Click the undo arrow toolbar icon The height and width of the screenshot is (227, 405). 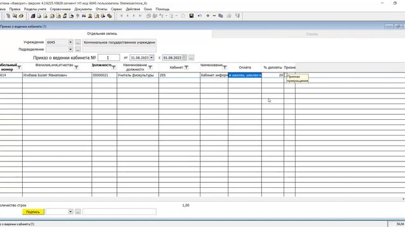(x=200, y=16)
